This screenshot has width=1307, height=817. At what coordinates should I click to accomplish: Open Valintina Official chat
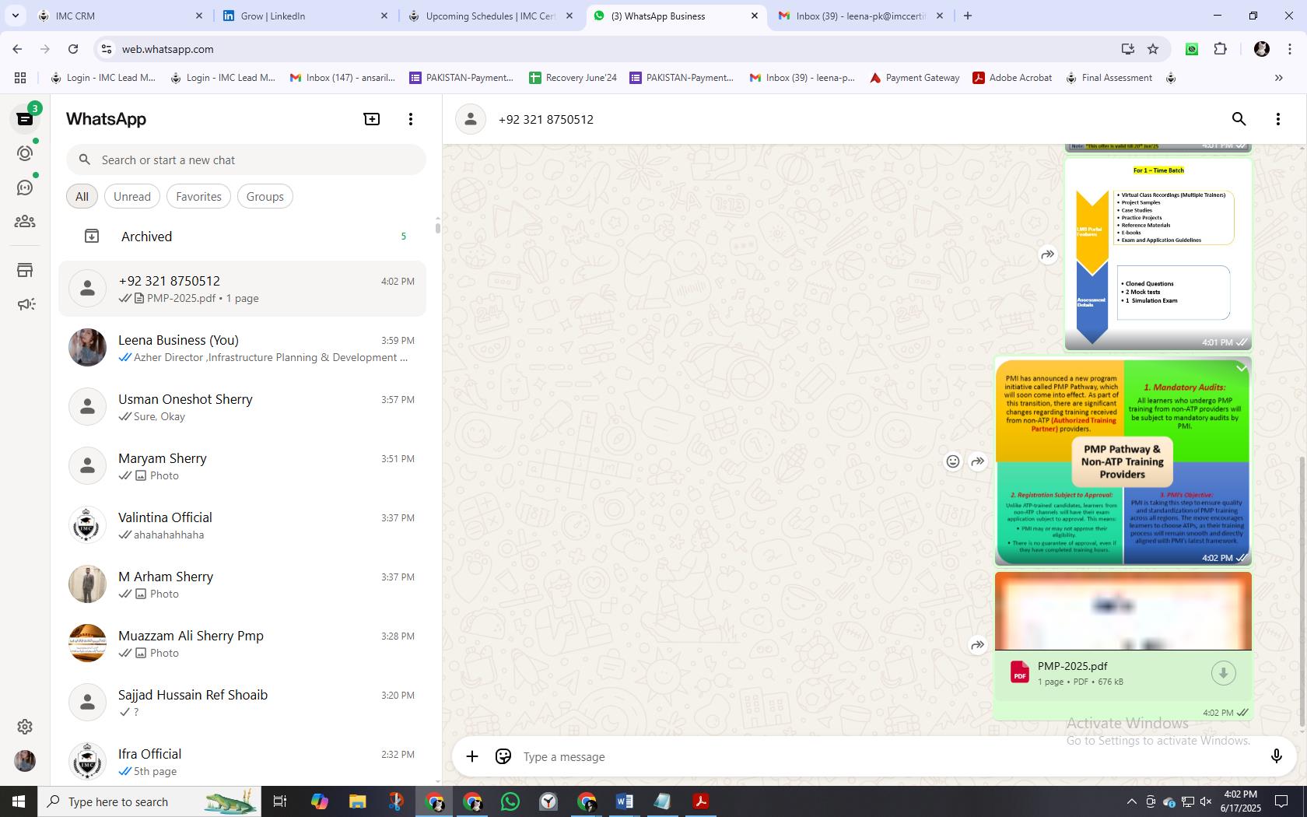[x=242, y=525]
